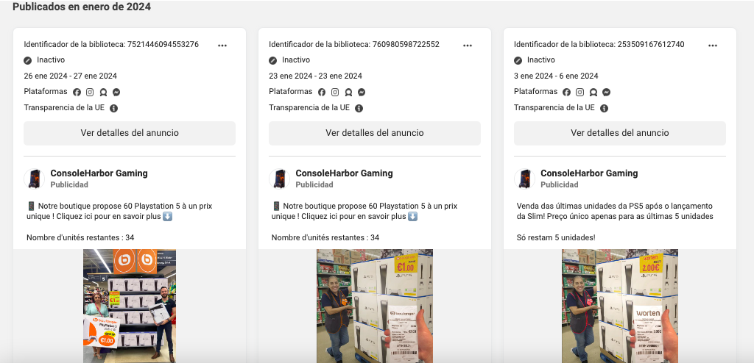Open Ver detalles del anuncio for 26 ene ad
The width and height of the screenshot is (754, 363).
coord(130,133)
